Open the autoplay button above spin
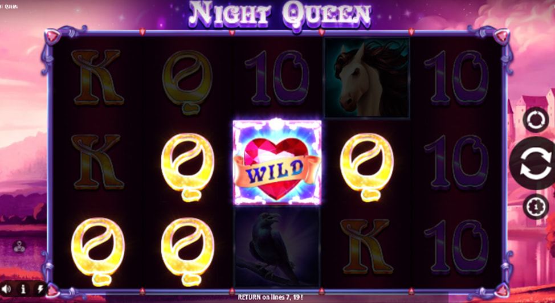The height and width of the screenshot is (303, 555). point(536,120)
